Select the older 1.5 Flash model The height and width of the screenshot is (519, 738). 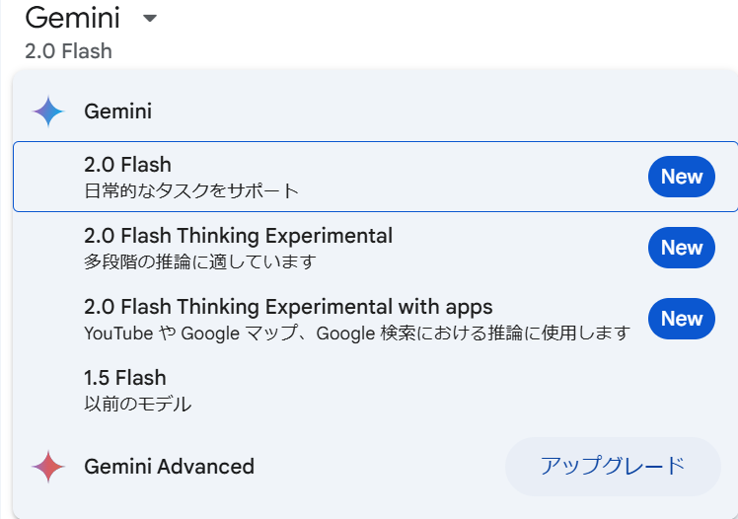tap(125, 378)
